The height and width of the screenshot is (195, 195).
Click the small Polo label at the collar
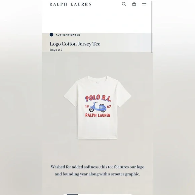(97, 83)
